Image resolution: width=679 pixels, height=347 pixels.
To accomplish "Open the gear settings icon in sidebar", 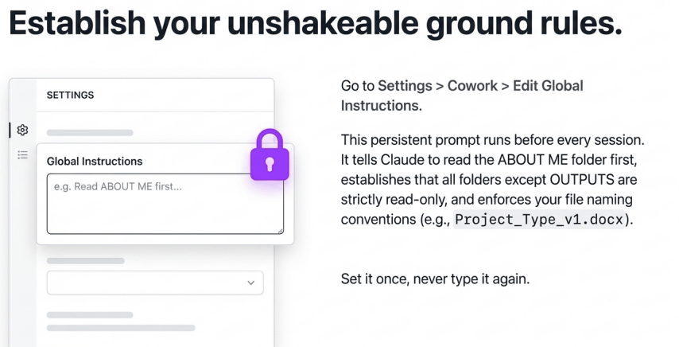I will (x=22, y=130).
